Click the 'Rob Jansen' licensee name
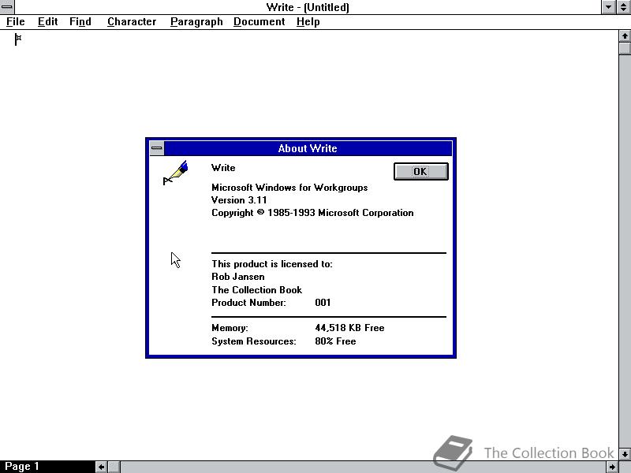Screen dimensions: 631x473 pyautogui.click(x=238, y=277)
